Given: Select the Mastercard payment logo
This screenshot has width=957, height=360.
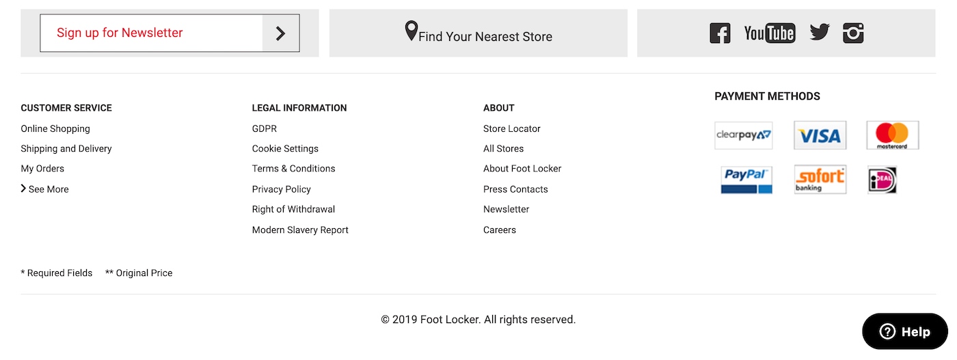Looking at the screenshot, I should (892, 135).
